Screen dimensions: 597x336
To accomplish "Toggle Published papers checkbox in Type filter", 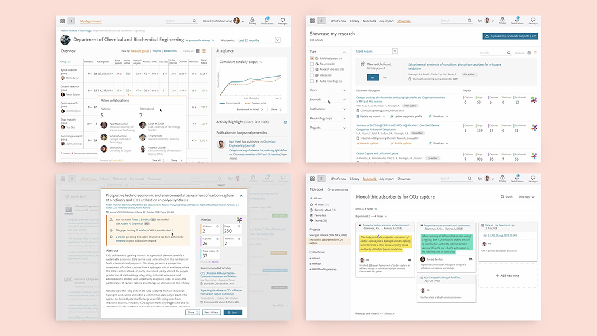I will (x=312, y=58).
